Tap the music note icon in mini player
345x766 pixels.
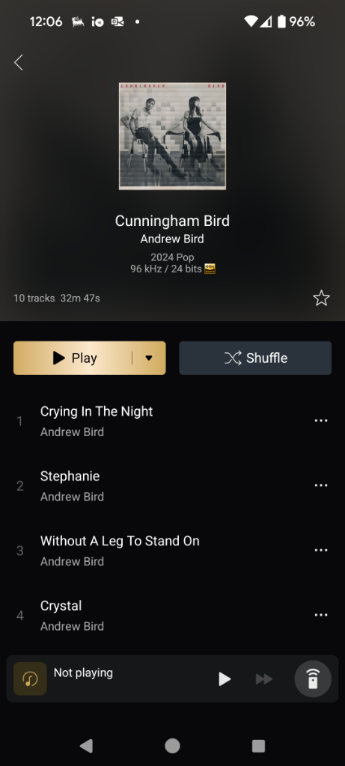[x=30, y=678]
